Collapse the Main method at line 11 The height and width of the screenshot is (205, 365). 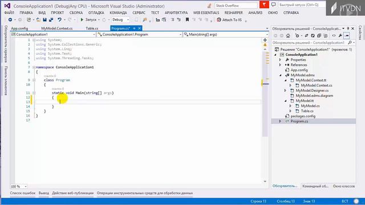[x=34, y=93]
